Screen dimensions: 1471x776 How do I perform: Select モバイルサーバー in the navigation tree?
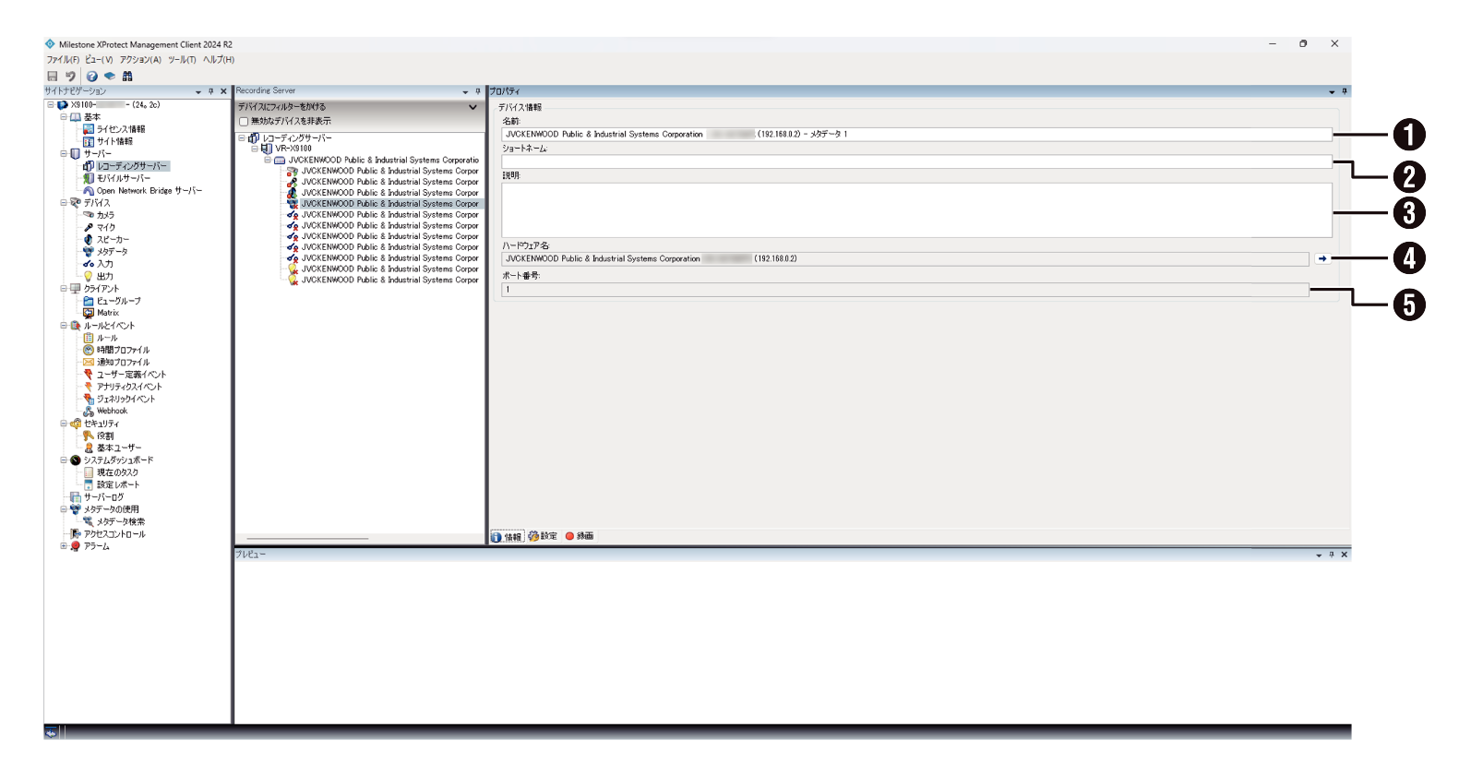(x=124, y=178)
